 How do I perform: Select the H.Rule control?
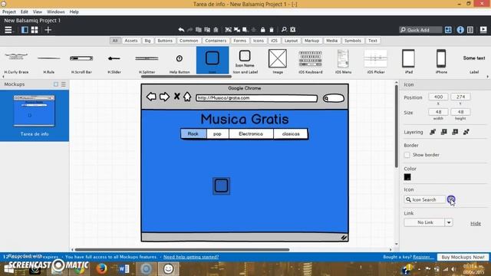(49, 61)
